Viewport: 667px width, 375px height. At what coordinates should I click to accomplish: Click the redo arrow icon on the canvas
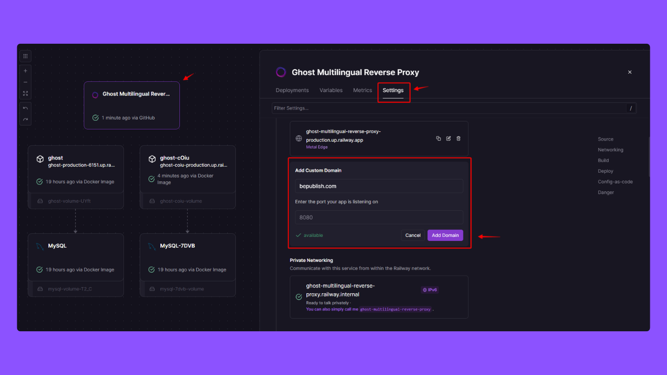pyautogui.click(x=25, y=119)
